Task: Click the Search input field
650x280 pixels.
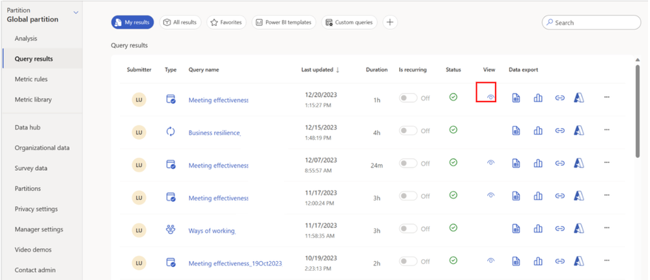Action: 595,23
